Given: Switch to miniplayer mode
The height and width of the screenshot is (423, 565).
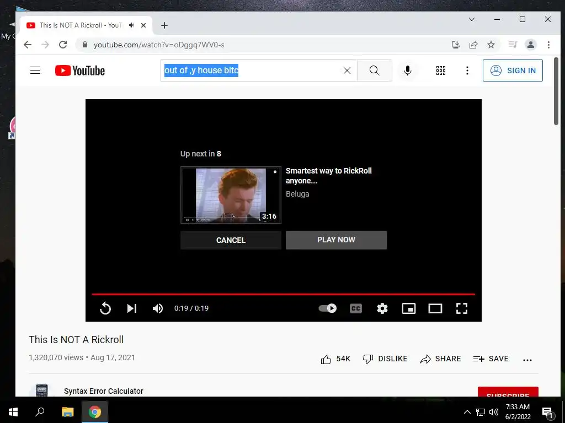Looking at the screenshot, I should 409,308.
